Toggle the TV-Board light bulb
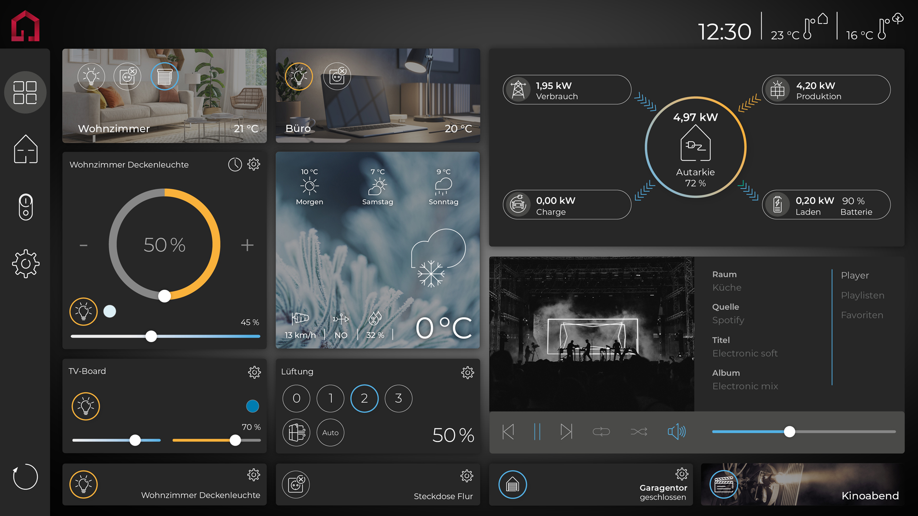The height and width of the screenshot is (516, 918). (86, 407)
